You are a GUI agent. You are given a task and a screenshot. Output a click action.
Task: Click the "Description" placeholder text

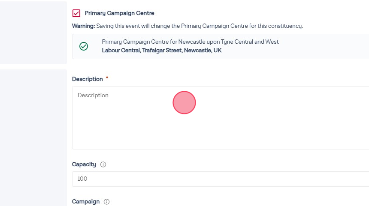click(x=93, y=96)
